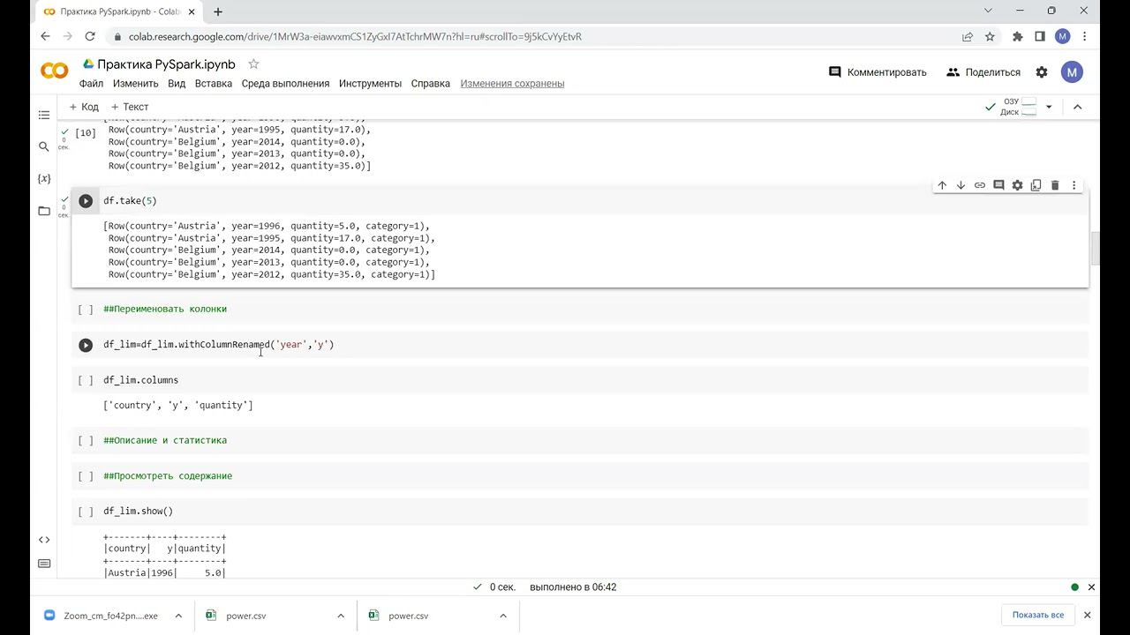Open the code snippets sidebar icon
The height and width of the screenshot is (635, 1130).
[44, 540]
